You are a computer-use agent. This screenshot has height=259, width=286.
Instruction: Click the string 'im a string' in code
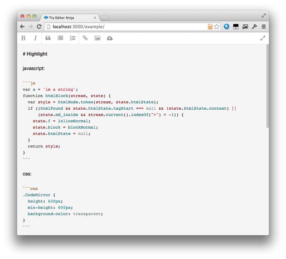59,90
